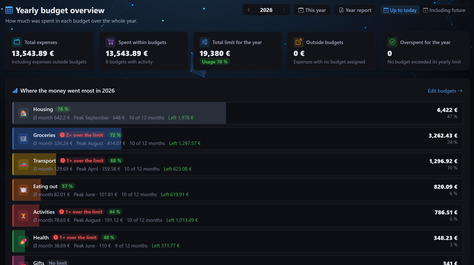Viewport: 474px width, 265px height.
Task: Click the Peak August · 414.07 € text
Action: coord(101,143)
